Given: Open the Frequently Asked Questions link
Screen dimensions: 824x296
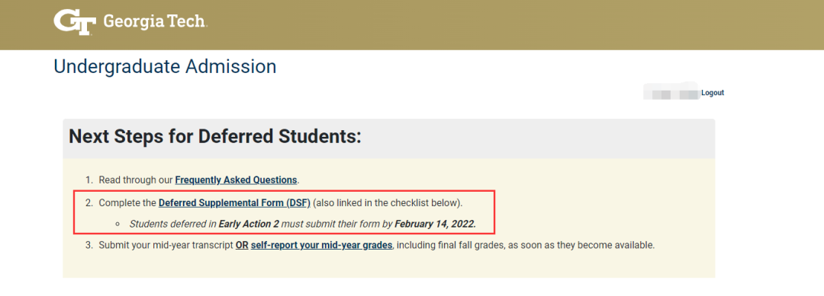Looking at the screenshot, I should (x=237, y=180).
